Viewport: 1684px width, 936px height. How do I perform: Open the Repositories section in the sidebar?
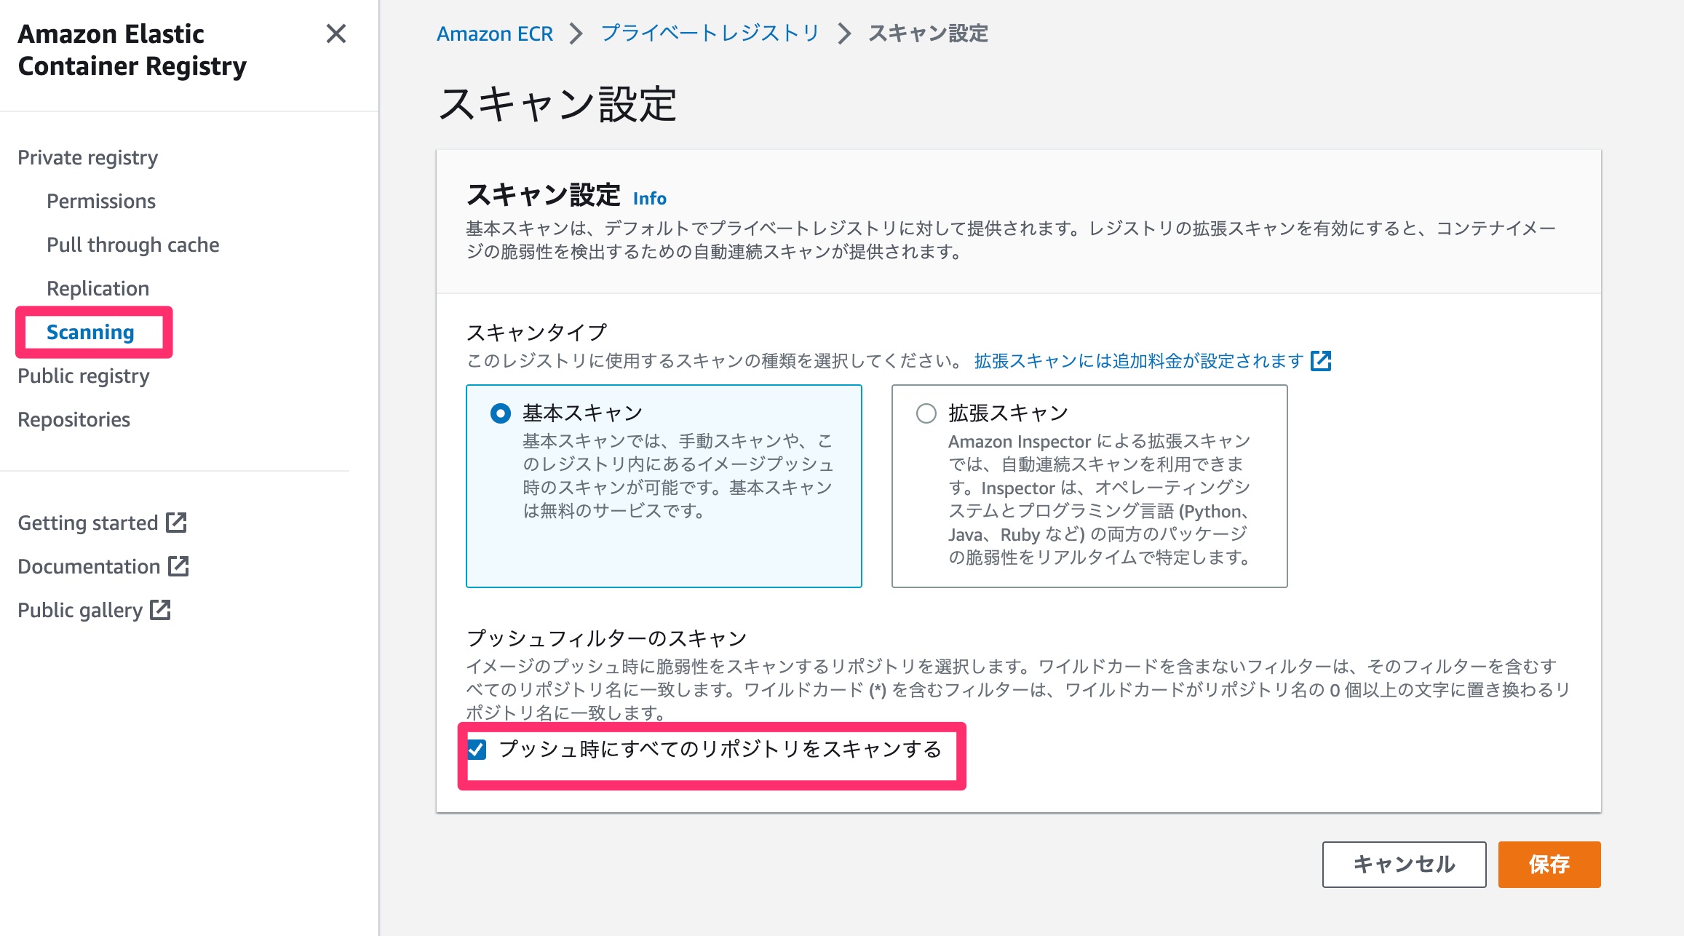(x=74, y=419)
